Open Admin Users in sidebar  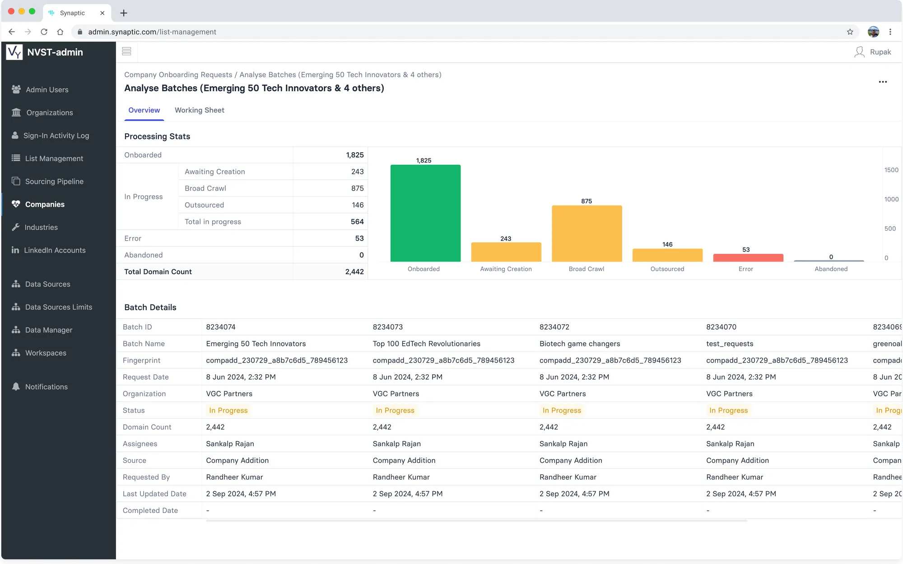[x=47, y=89]
